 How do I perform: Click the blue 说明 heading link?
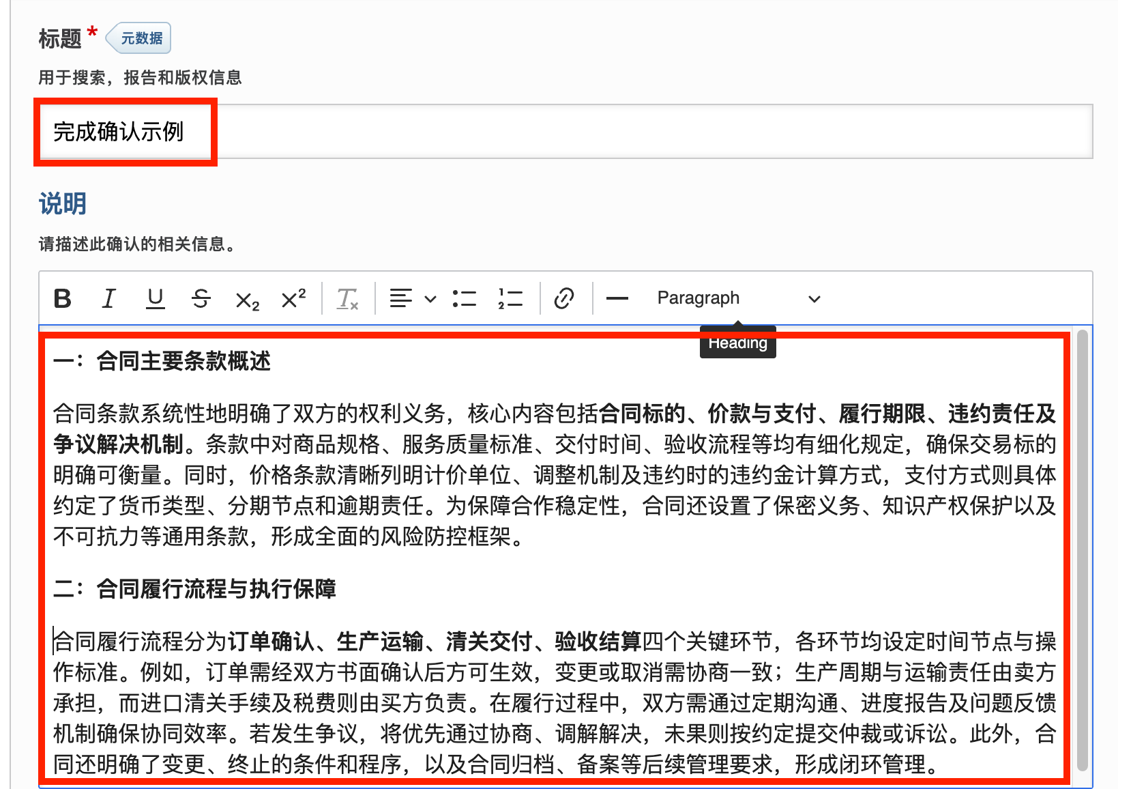point(62,203)
